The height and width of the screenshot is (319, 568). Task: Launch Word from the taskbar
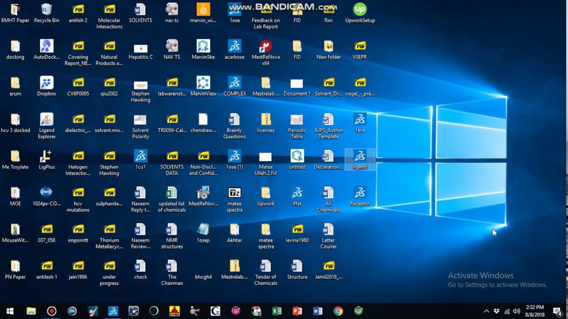(318, 311)
